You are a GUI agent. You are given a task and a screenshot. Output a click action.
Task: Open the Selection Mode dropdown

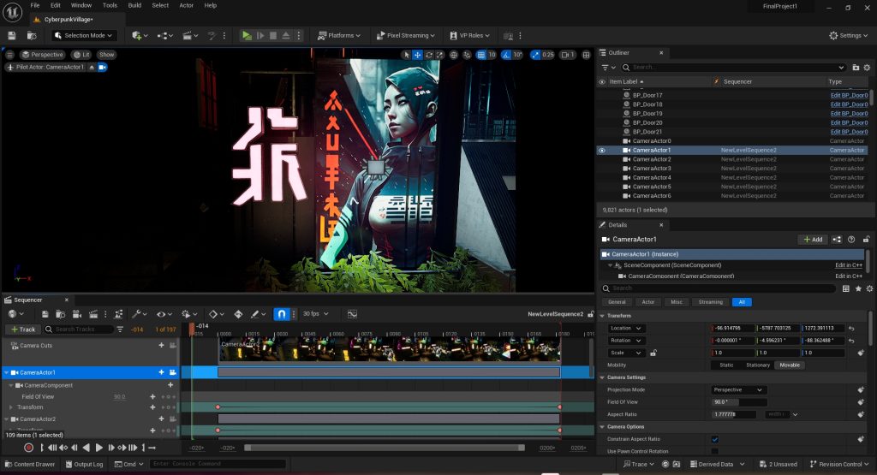85,35
